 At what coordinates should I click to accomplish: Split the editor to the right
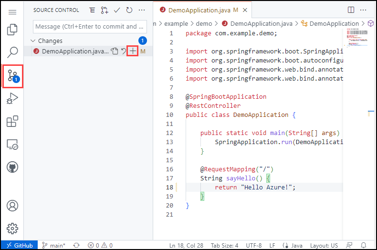[351, 10]
